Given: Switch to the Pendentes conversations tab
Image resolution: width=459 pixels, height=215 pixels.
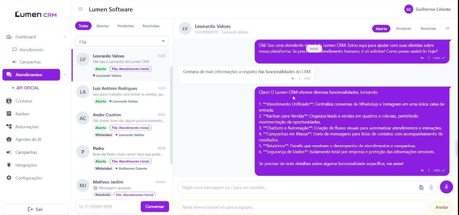Looking at the screenshot, I should click(126, 26).
